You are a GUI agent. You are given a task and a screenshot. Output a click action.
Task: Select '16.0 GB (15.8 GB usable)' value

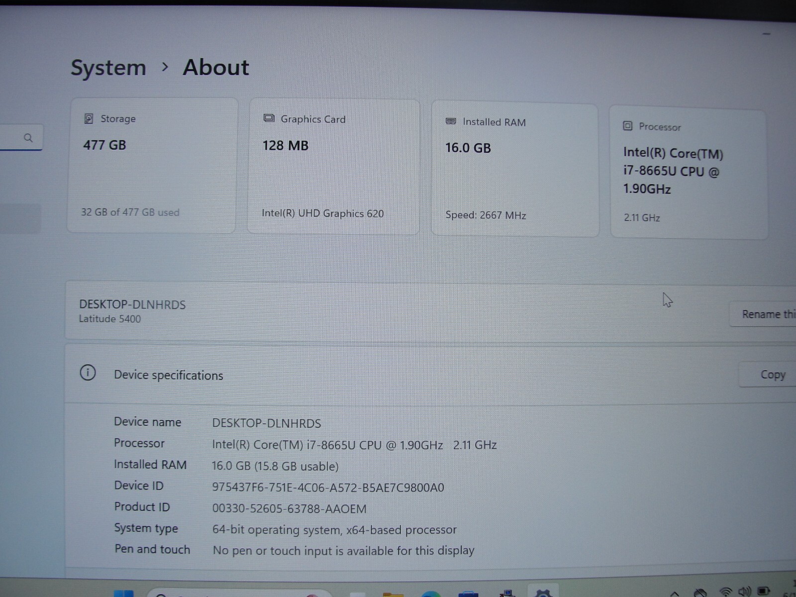(275, 466)
